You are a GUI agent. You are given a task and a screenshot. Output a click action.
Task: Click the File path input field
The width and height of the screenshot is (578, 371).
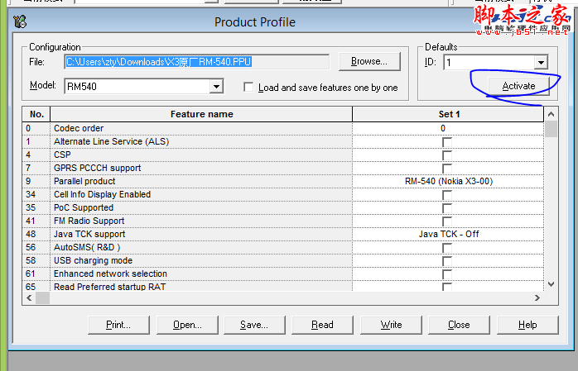click(197, 62)
